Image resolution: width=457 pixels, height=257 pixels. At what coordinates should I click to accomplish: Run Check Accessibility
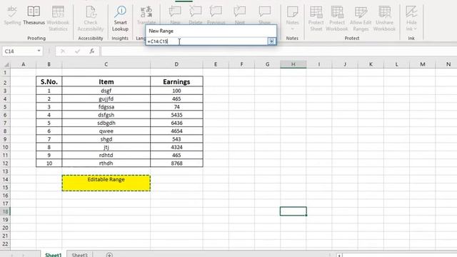pos(91,18)
